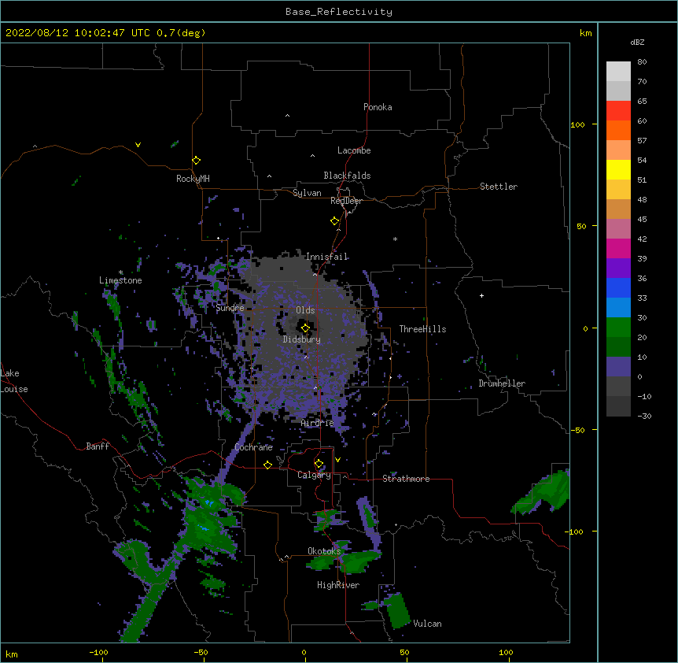Click the RockyMH label
The image size is (678, 663).
click(x=193, y=179)
